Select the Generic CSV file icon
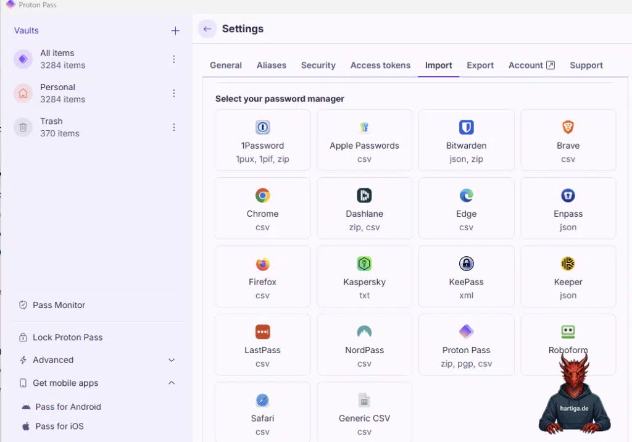 [x=364, y=400]
